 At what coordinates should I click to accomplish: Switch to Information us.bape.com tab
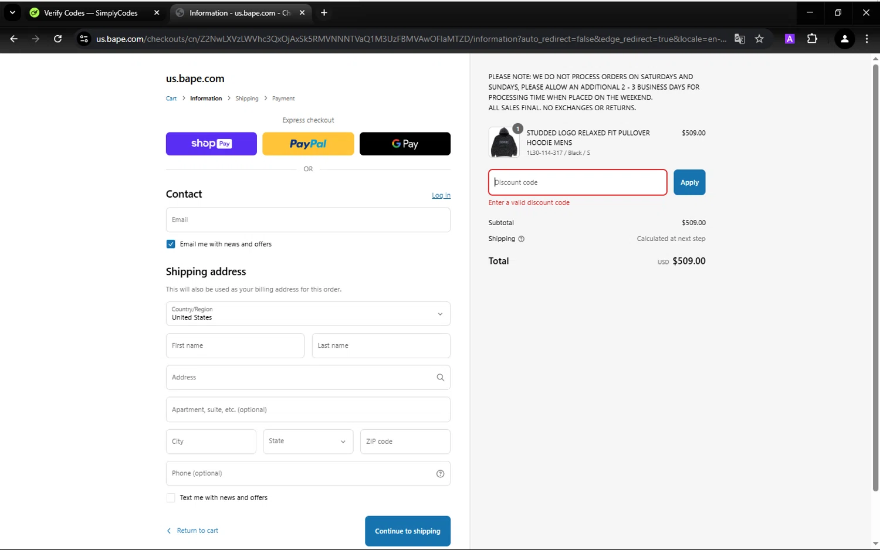[x=241, y=13]
